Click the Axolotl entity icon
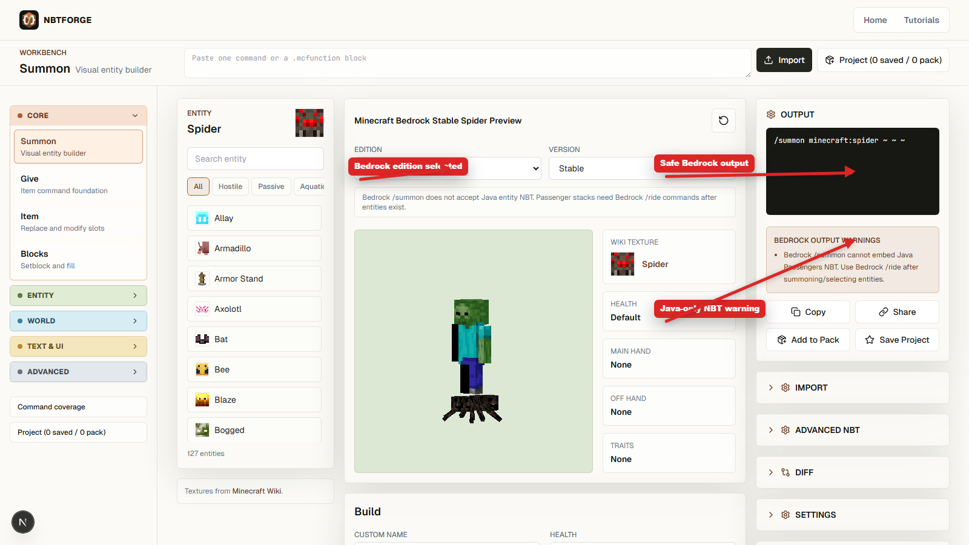 click(202, 309)
